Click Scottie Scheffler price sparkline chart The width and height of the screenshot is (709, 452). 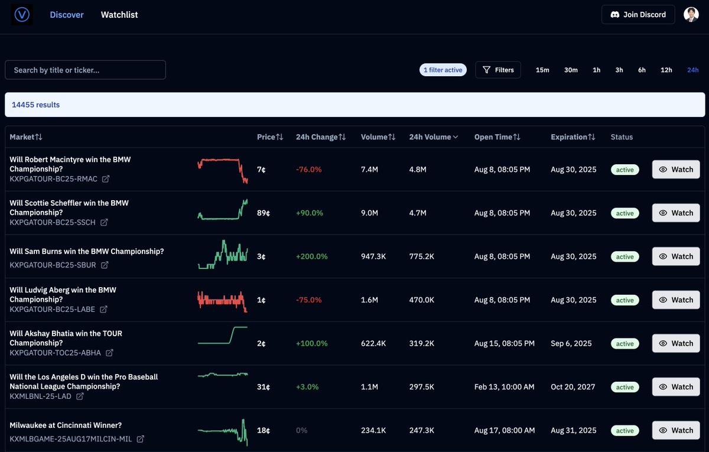[222, 210]
